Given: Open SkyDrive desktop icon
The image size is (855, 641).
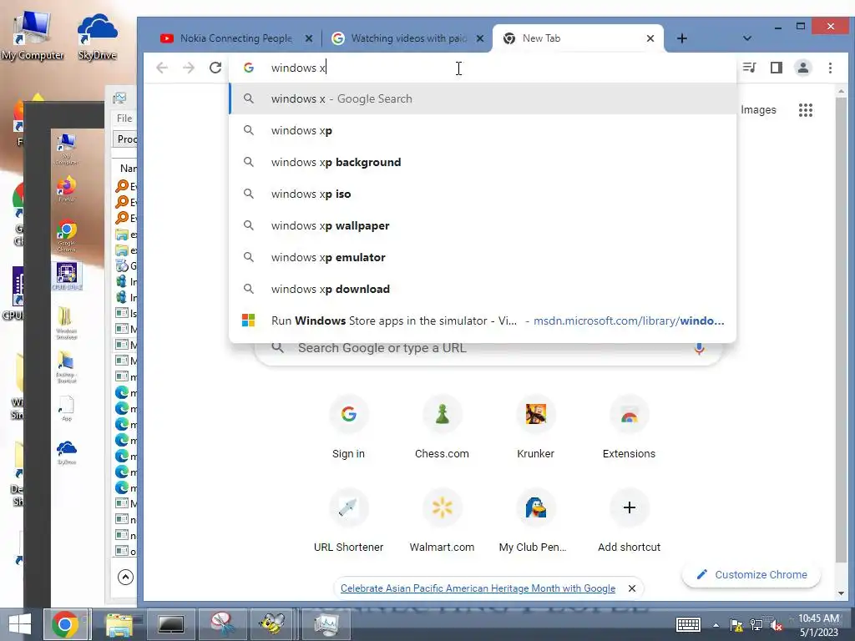Looking at the screenshot, I should coord(97,35).
